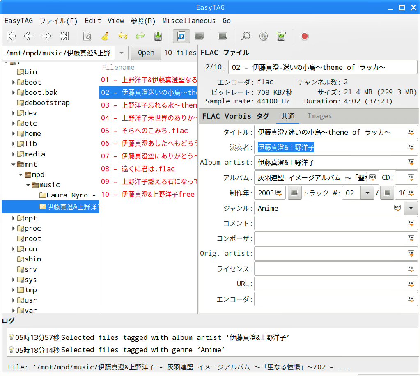Click the Filename column header
Viewport: 420px width, 376px height.
[148, 67]
